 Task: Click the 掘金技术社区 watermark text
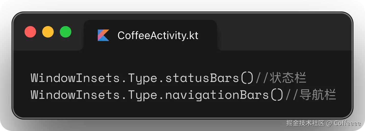(305, 123)
